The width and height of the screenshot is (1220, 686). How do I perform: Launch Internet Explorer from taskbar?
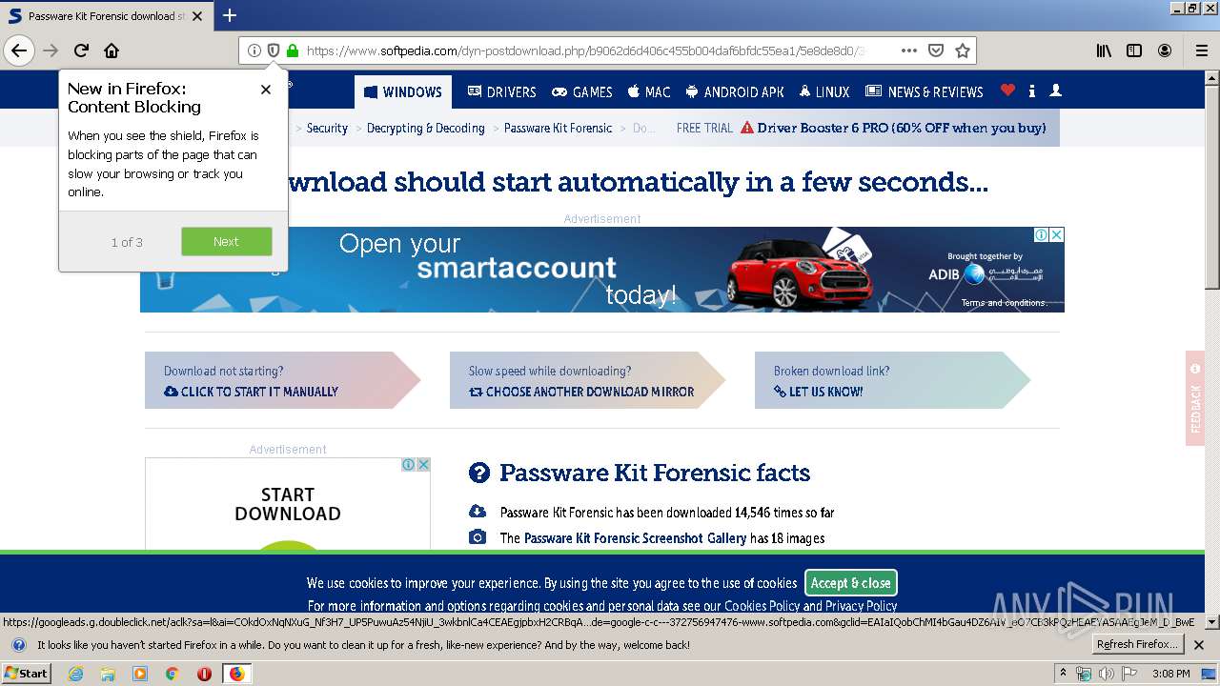(x=76, y=674)
